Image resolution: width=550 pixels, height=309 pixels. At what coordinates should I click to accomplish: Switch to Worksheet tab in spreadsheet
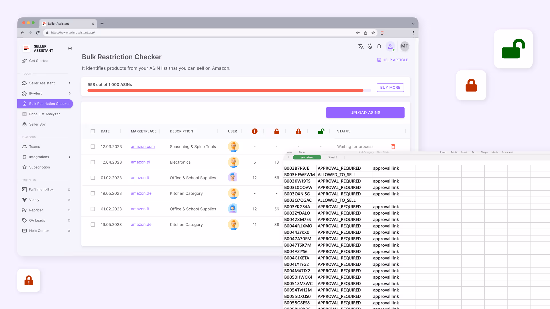pyautogui.click(x=307, y=157)
